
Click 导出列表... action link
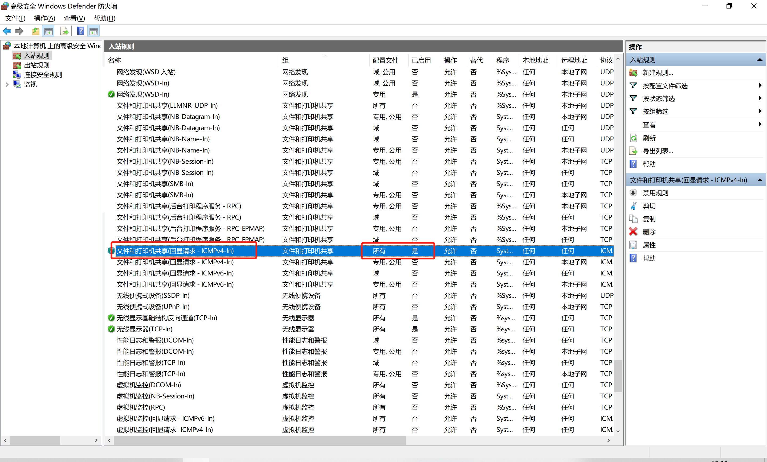(x=658, y=151)
